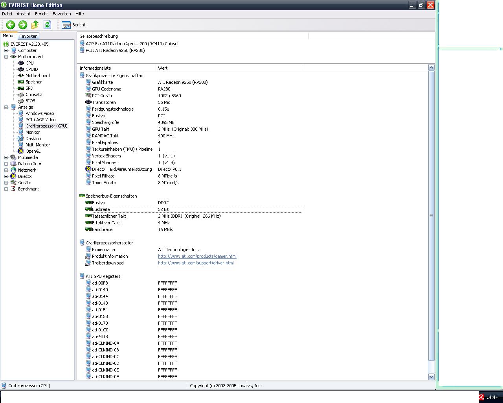Click the Geräte devices icon

[x=13, y=183]
